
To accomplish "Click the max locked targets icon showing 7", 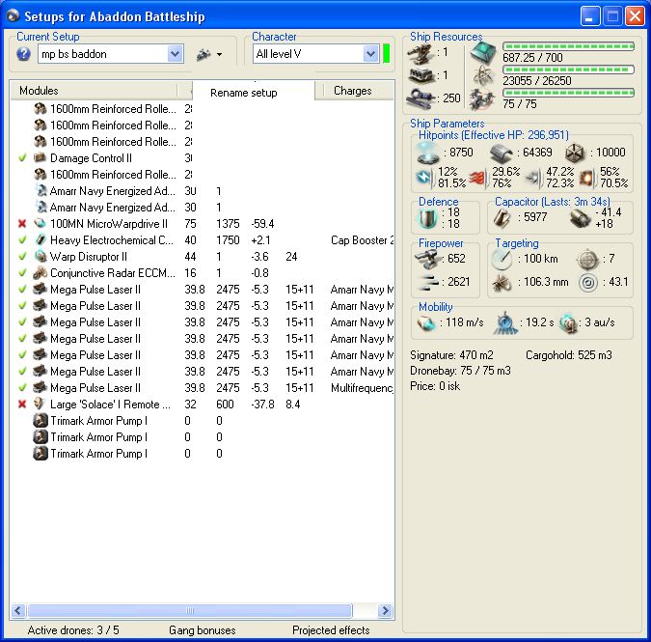I will [588, 260].
